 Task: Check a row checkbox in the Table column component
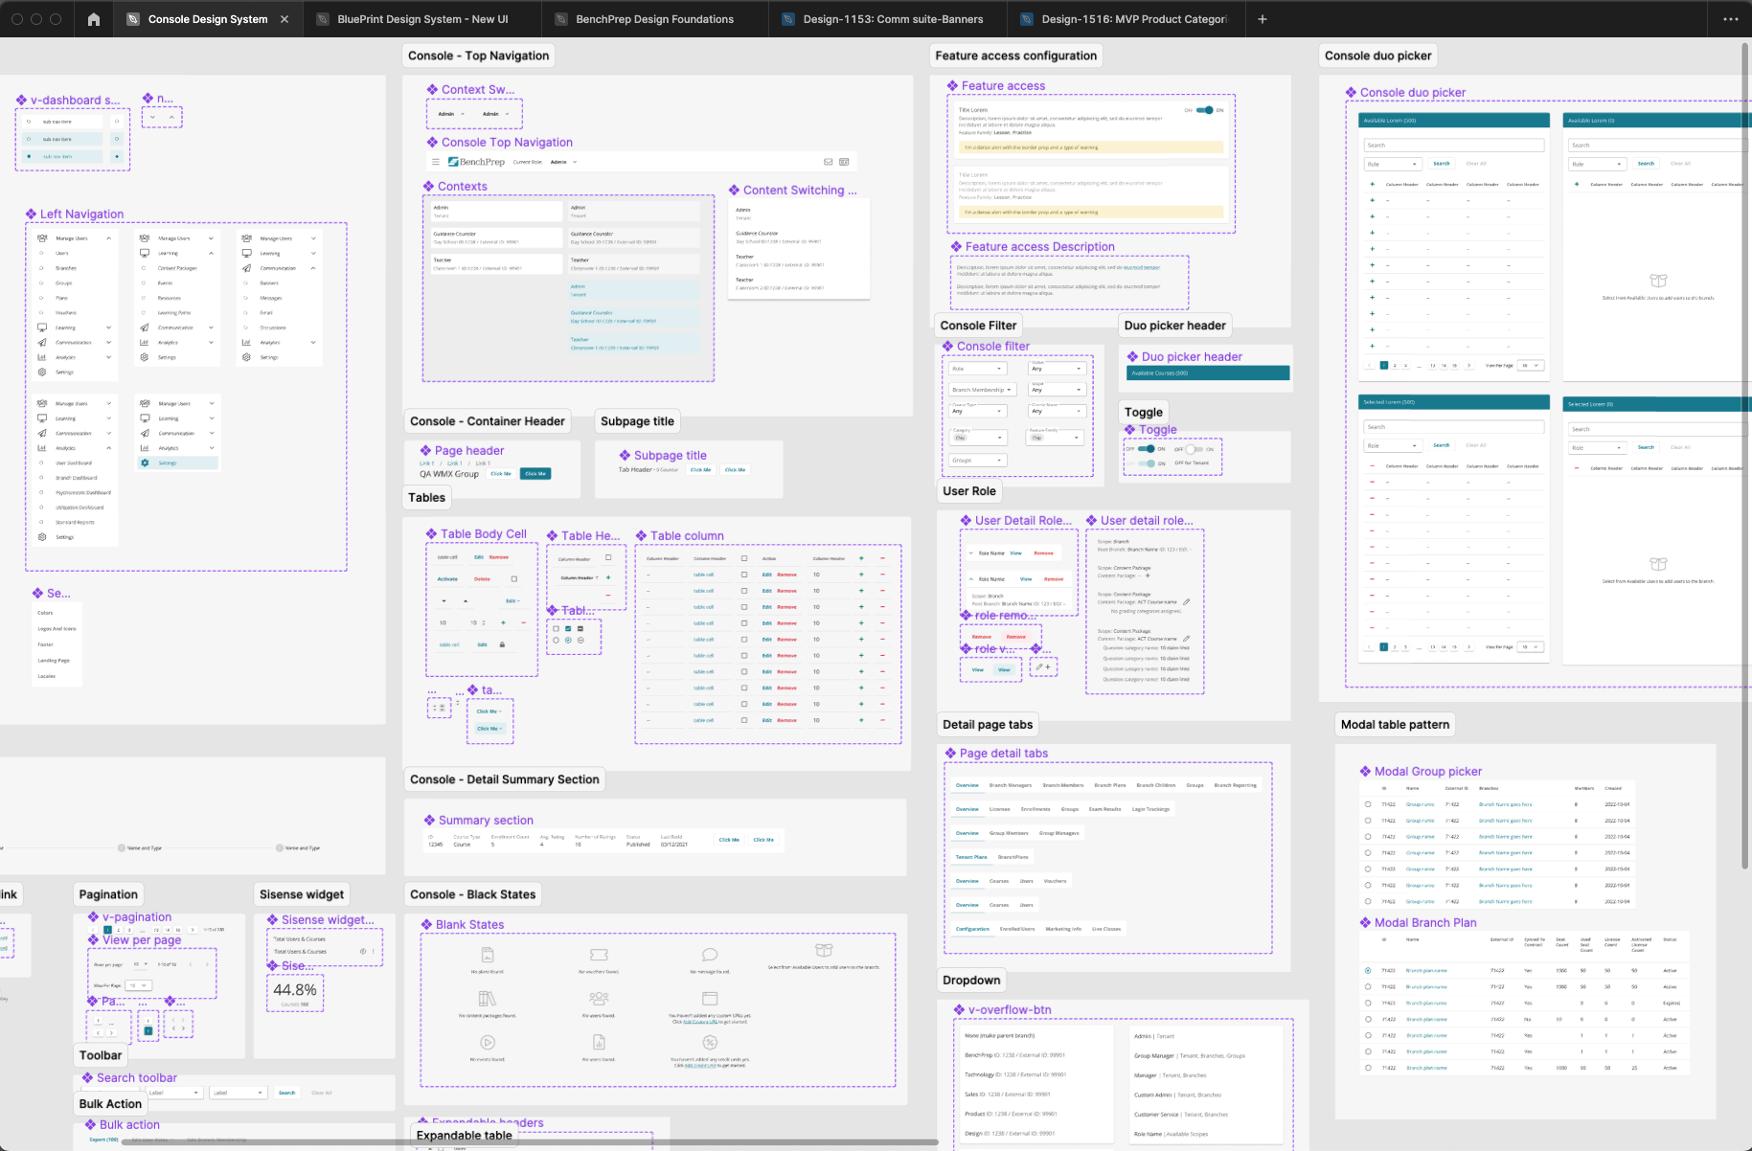pyautogui.click(x=744, y=575)
